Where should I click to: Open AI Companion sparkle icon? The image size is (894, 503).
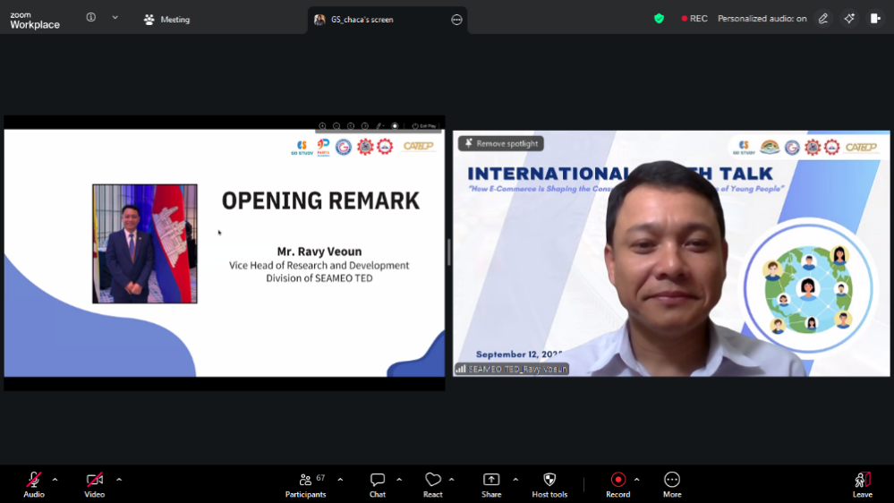849,19
